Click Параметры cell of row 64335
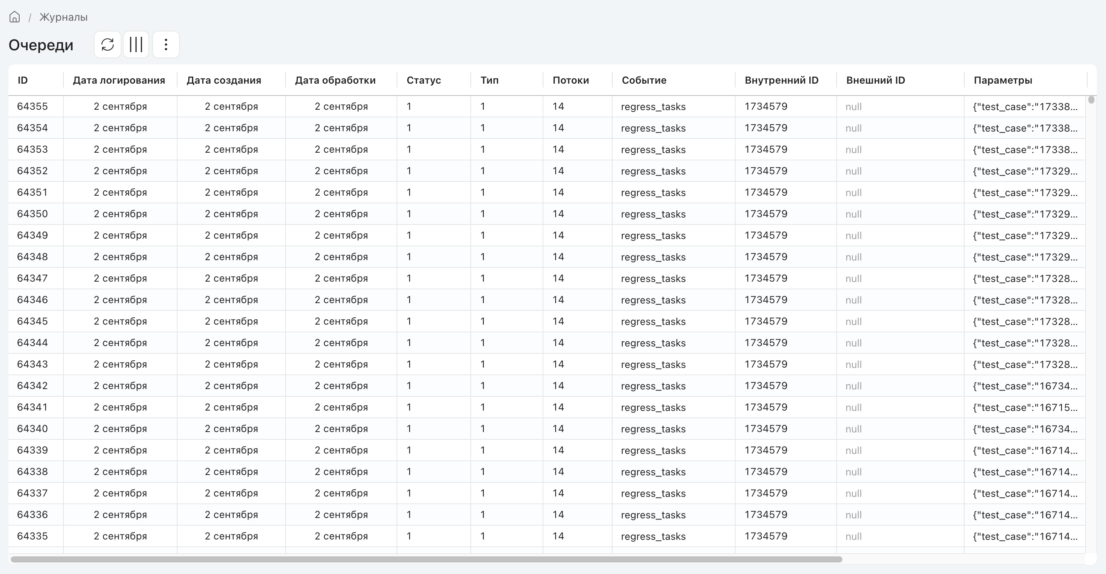 pos(1025,536)
